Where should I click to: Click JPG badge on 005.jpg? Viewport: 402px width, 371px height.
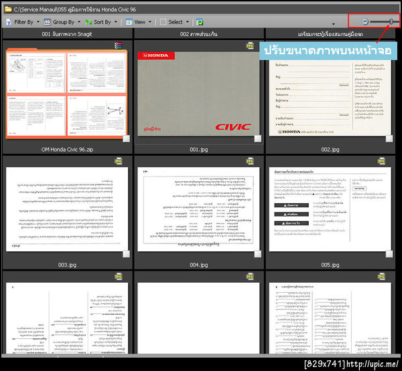click(381, 160)
